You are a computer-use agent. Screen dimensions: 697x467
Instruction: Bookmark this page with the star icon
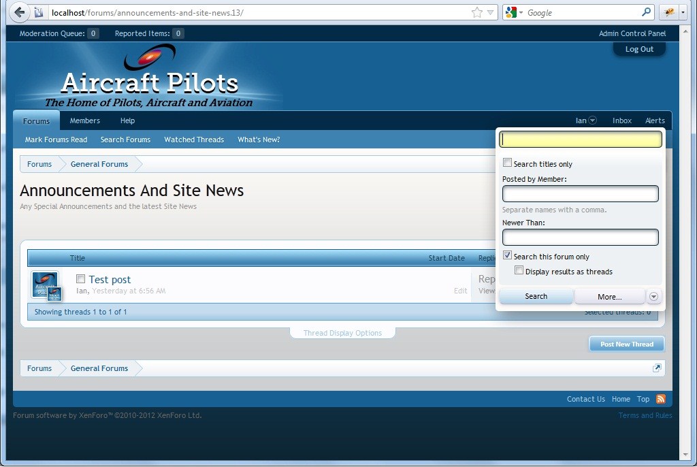point(476,12)
